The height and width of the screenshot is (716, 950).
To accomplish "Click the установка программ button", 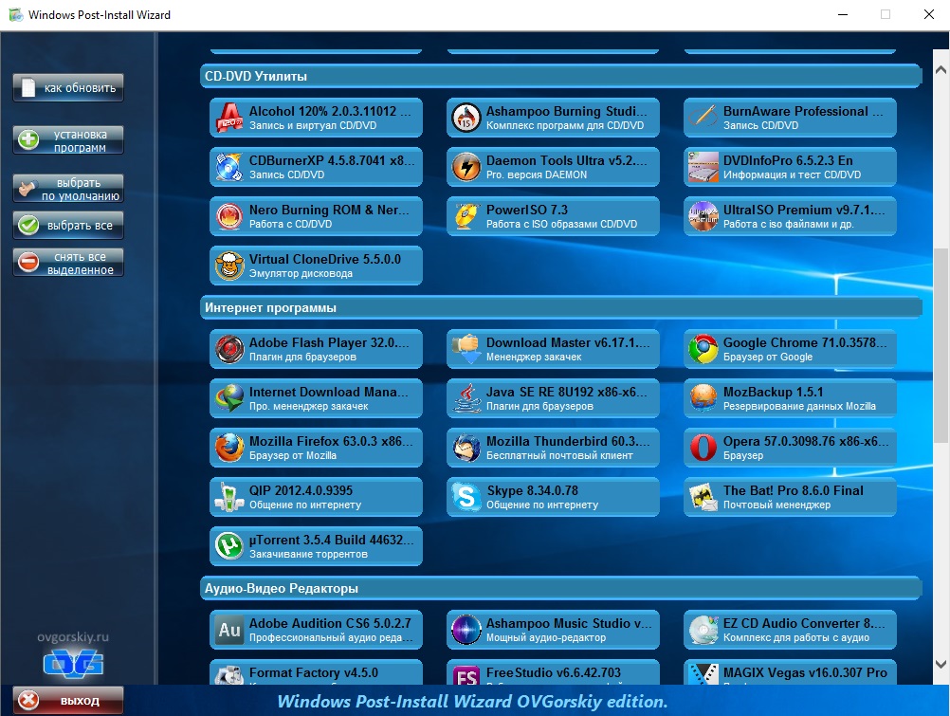I will tap(68, 140).
